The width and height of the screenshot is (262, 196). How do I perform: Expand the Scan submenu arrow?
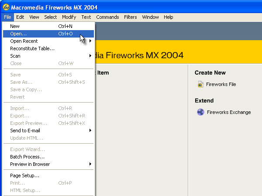coord(90,56)
